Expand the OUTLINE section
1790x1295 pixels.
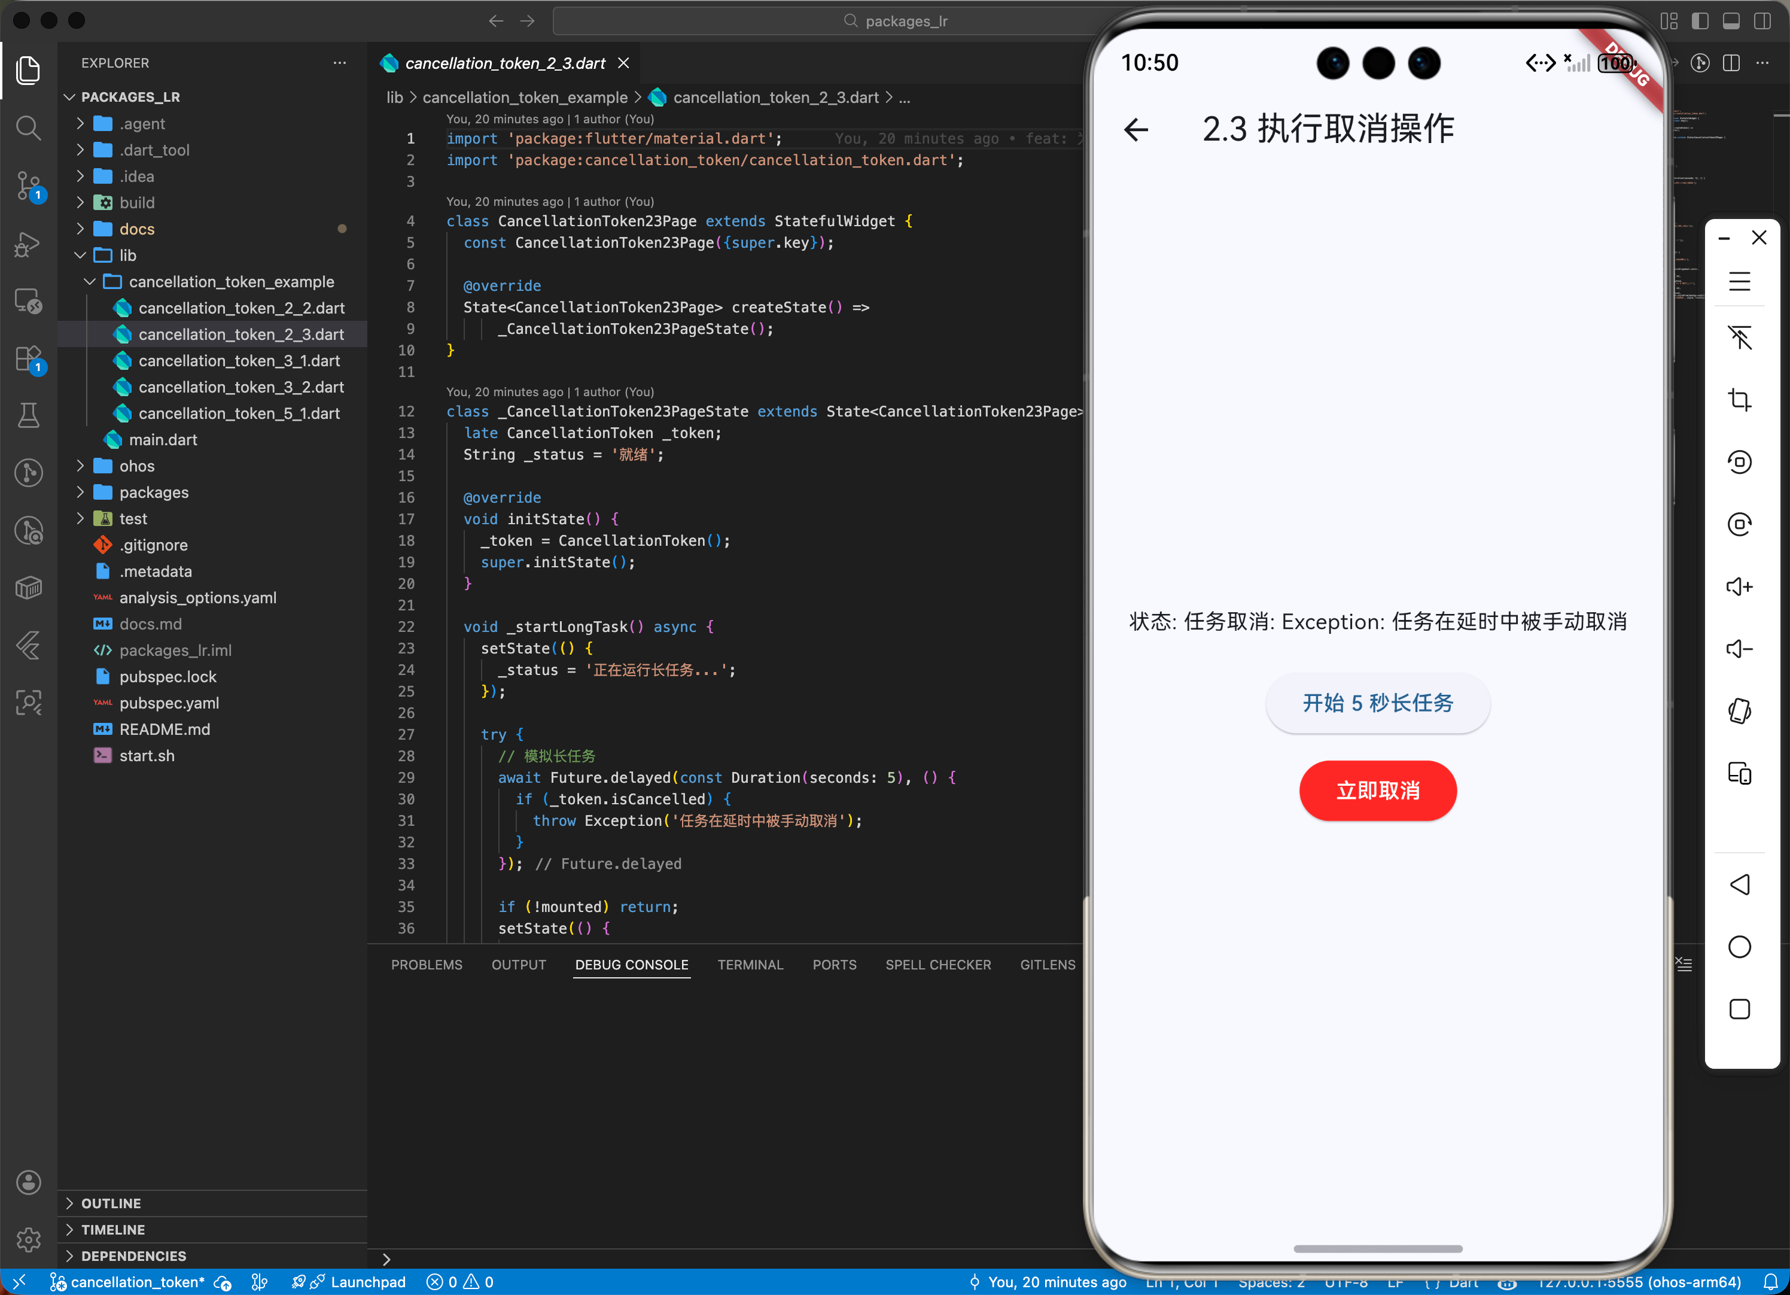tap(111, 1203)
